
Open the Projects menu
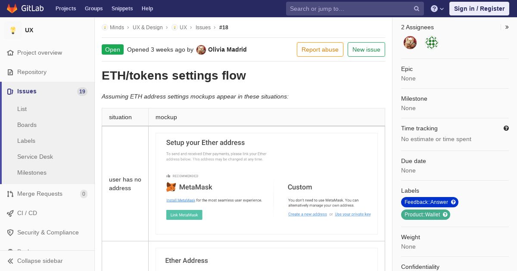point(66,9)
